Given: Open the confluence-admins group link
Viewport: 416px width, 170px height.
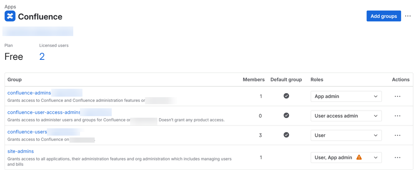Looking at the screenshot, I should pyautogui.click(x=29, y=93).
